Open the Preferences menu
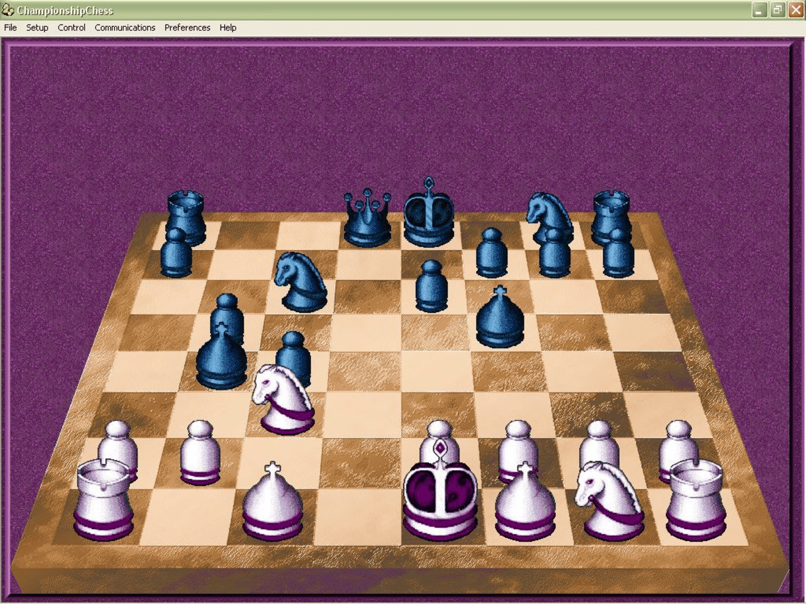806x604 pixels. click(187, 27)
